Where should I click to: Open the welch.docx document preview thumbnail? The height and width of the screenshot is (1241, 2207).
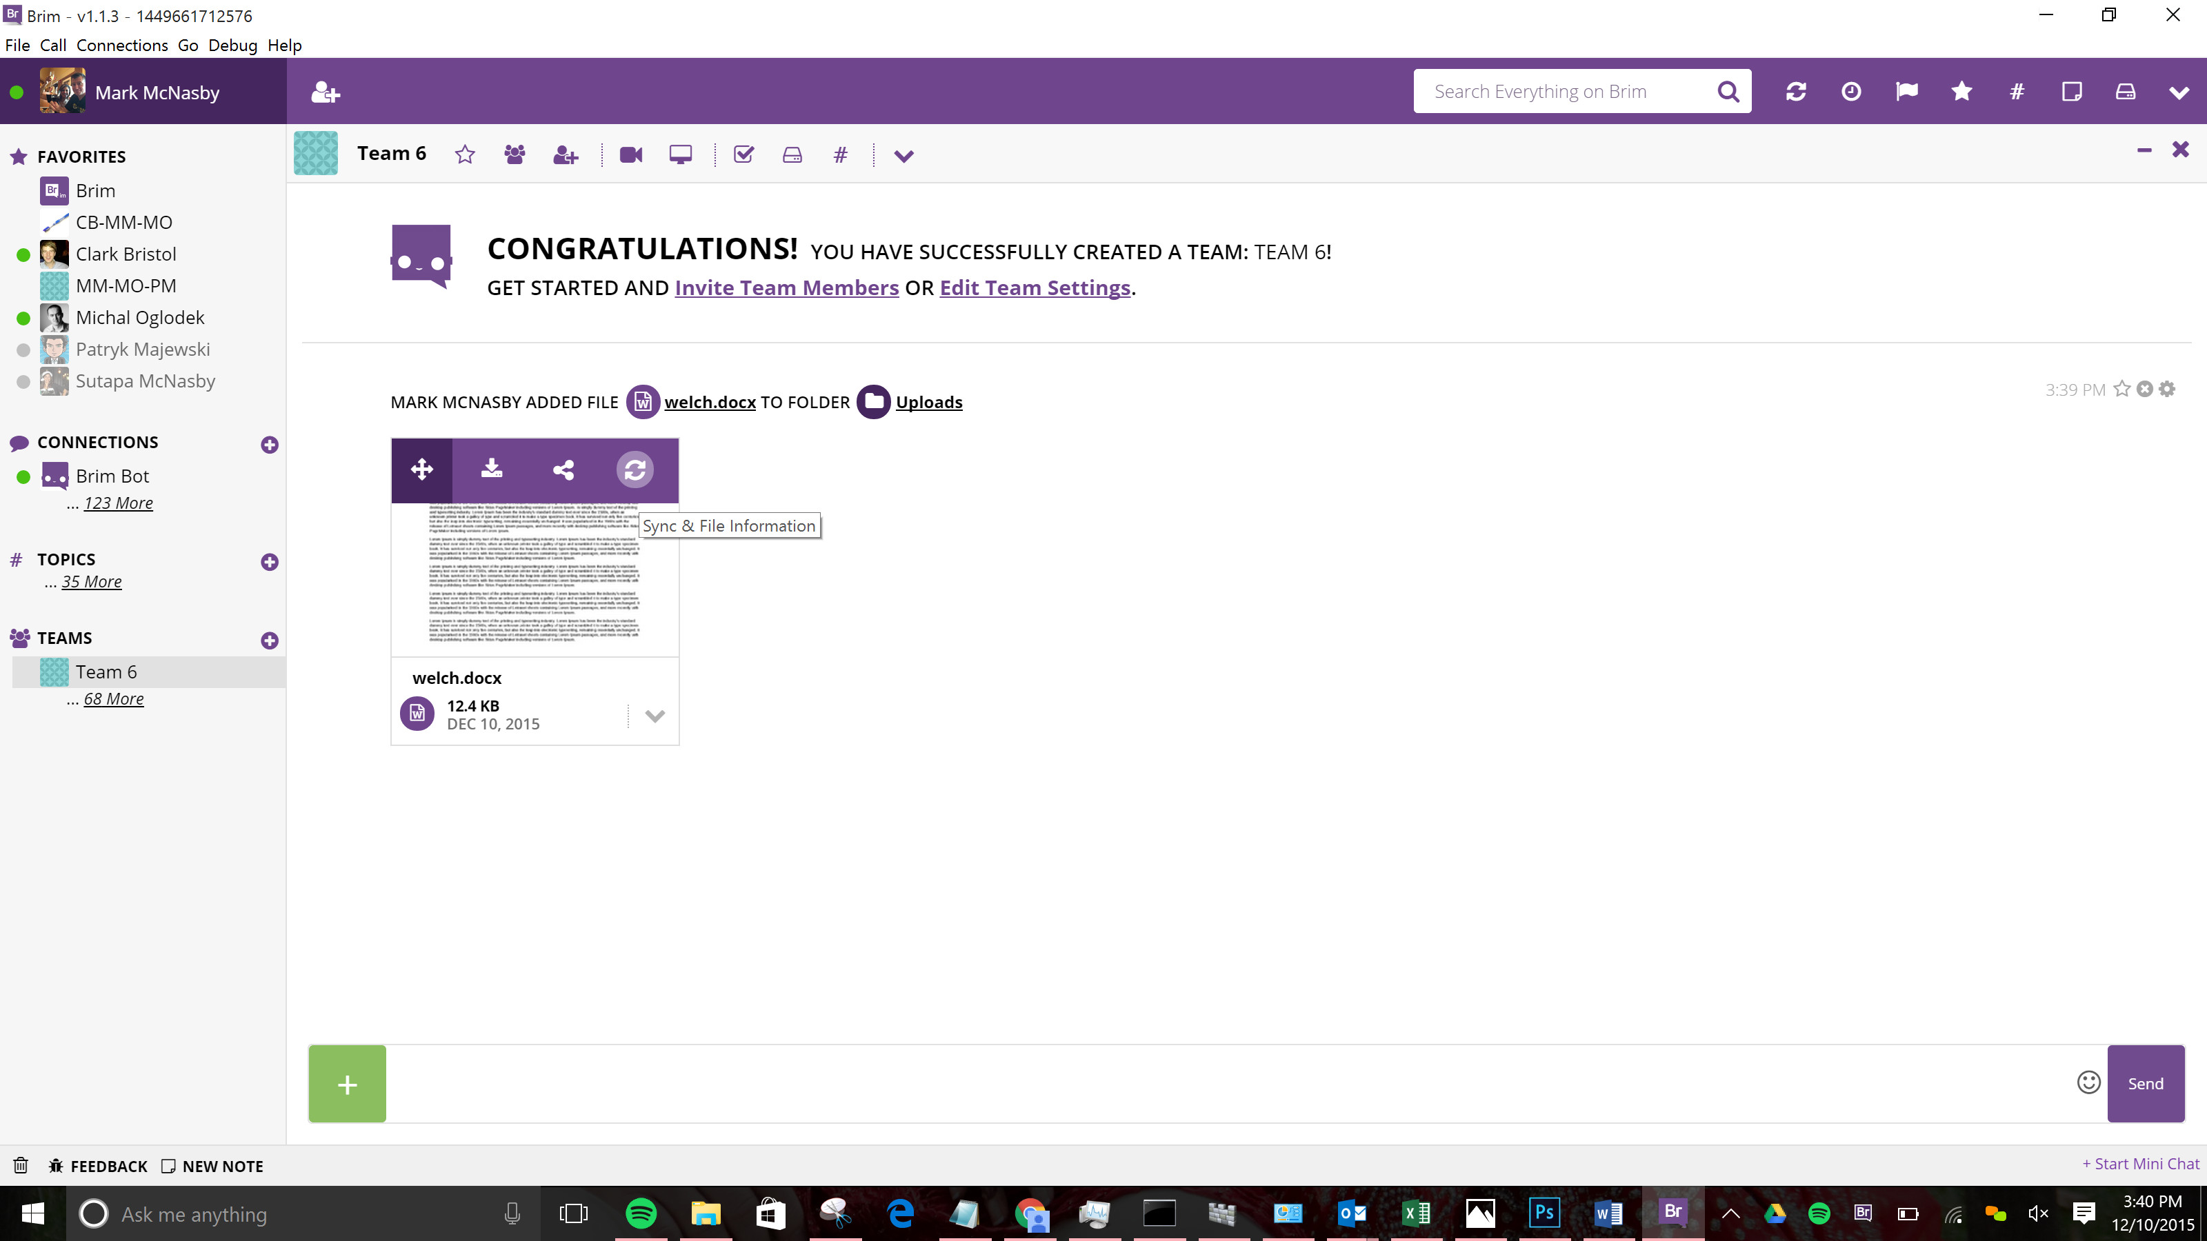(x=535, y=579)
